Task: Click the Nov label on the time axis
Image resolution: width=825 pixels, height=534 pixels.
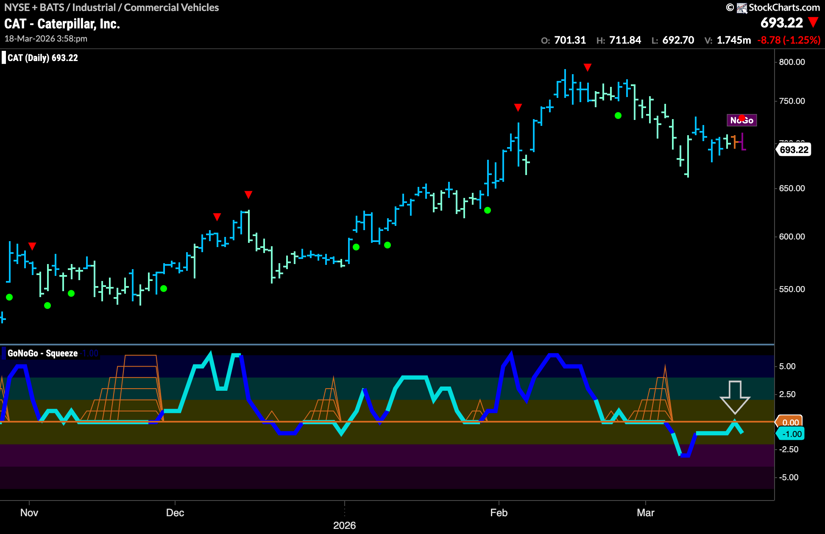Action: [x=29, y=513]
